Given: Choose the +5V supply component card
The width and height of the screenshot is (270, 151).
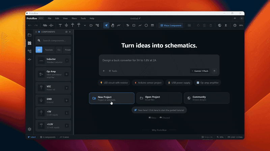Looking at the screenshot, I should click(x=53, y=113).
